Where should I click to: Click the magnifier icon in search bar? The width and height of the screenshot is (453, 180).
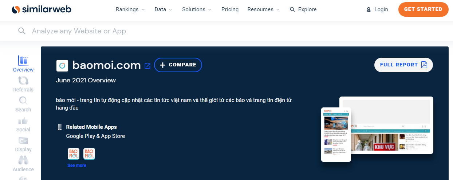(x=22, y=31)
